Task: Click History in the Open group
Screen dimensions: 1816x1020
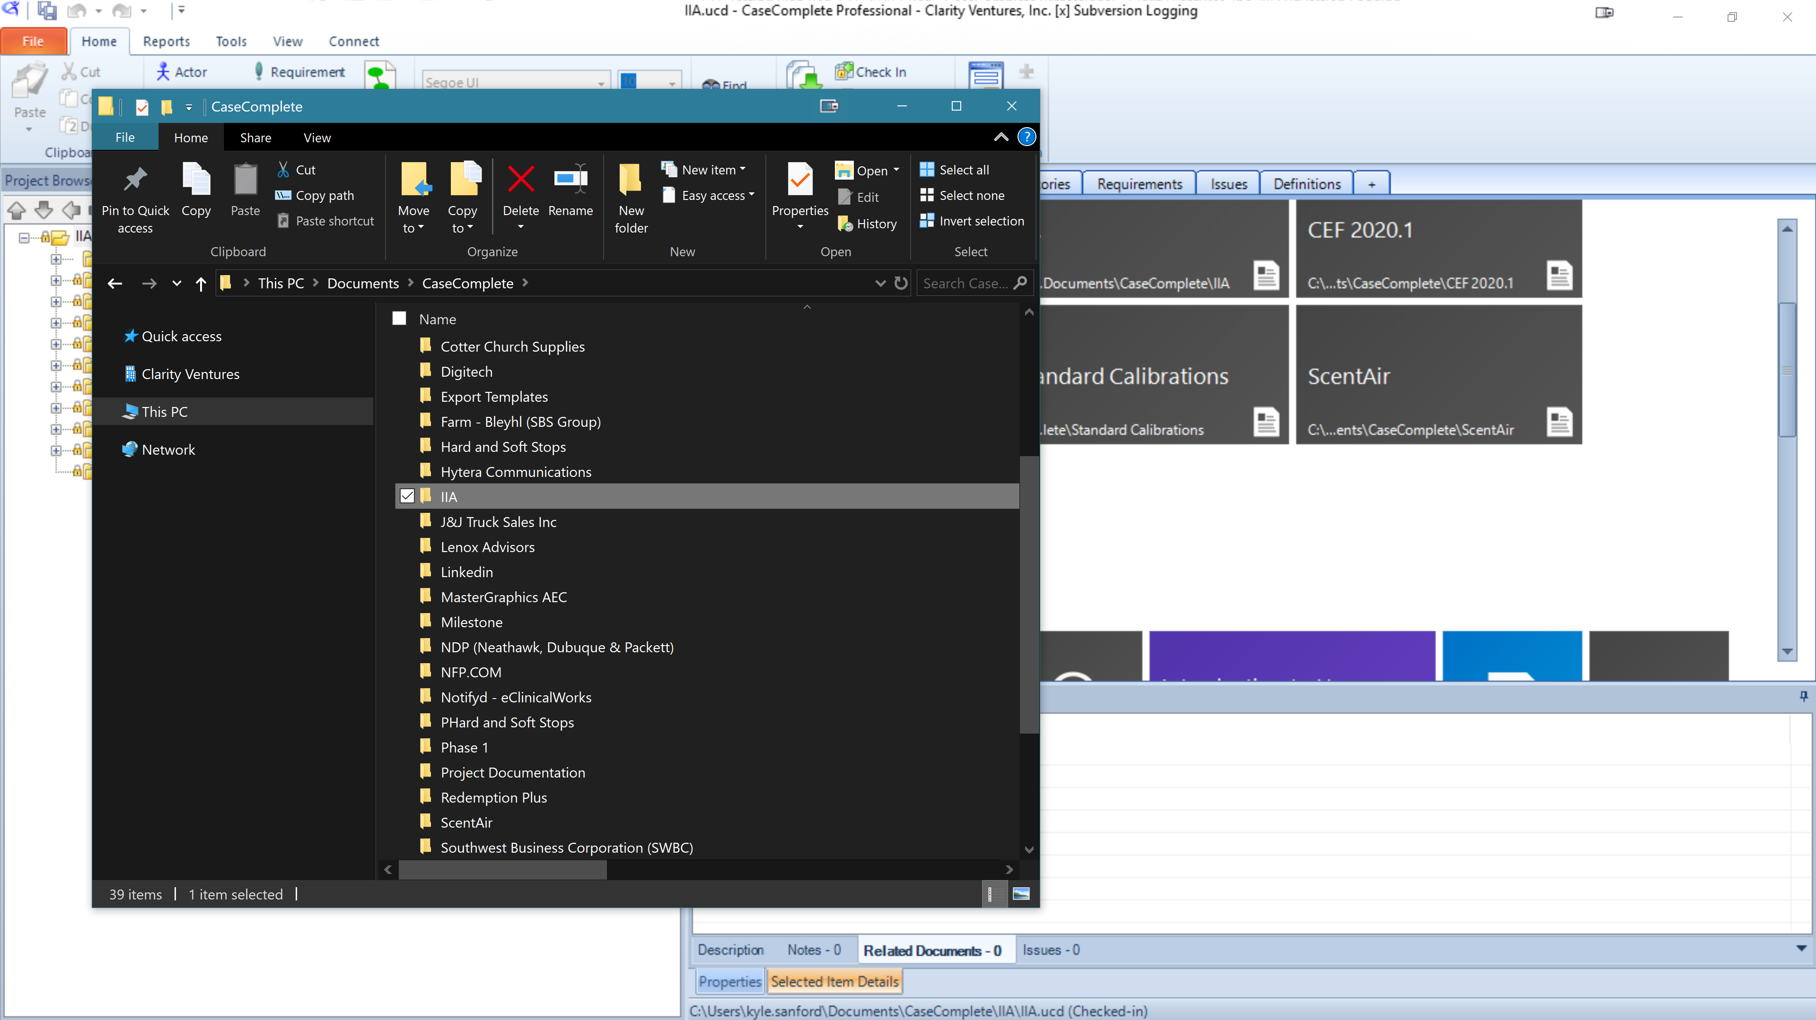Action: (x=867, y=224)
